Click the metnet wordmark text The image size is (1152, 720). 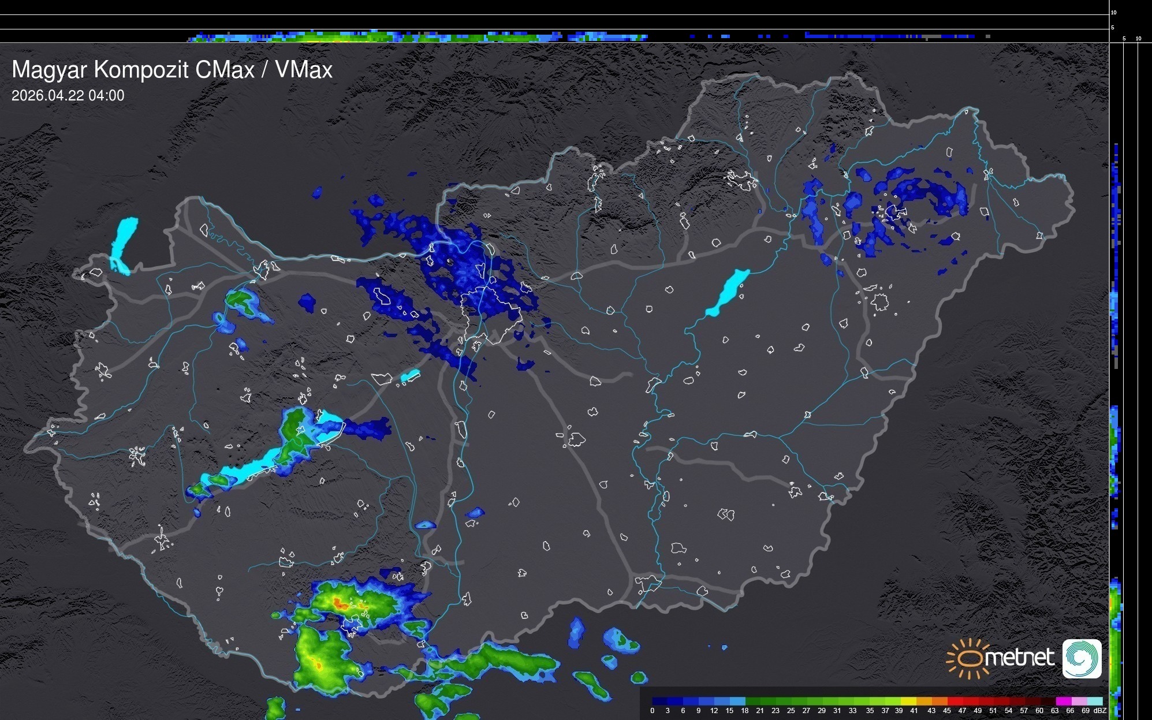1019,658
